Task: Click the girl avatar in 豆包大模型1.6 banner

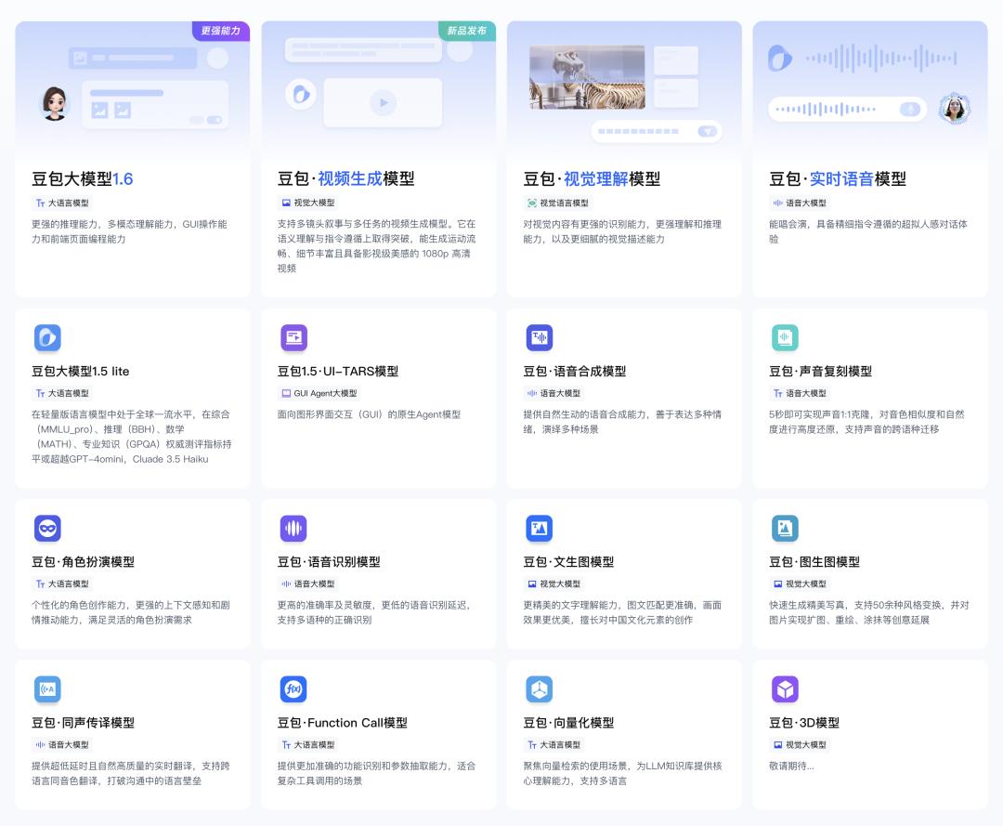Action: click(55, 103)
